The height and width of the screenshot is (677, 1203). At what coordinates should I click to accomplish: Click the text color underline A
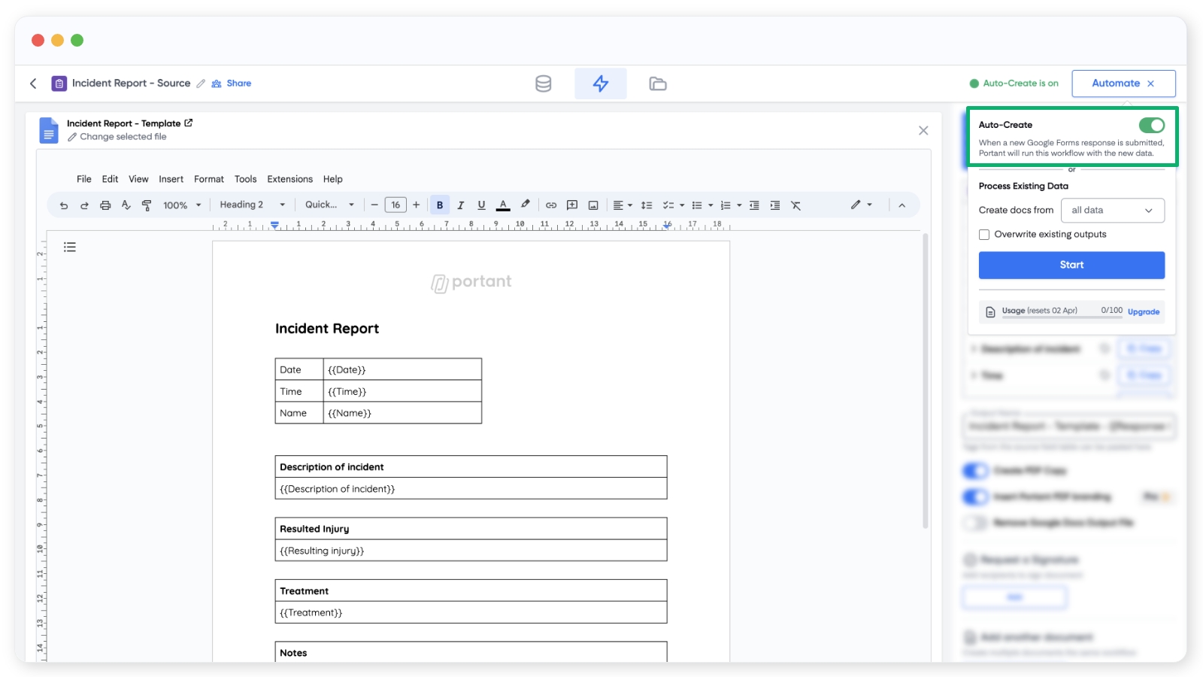pos(503,205)
